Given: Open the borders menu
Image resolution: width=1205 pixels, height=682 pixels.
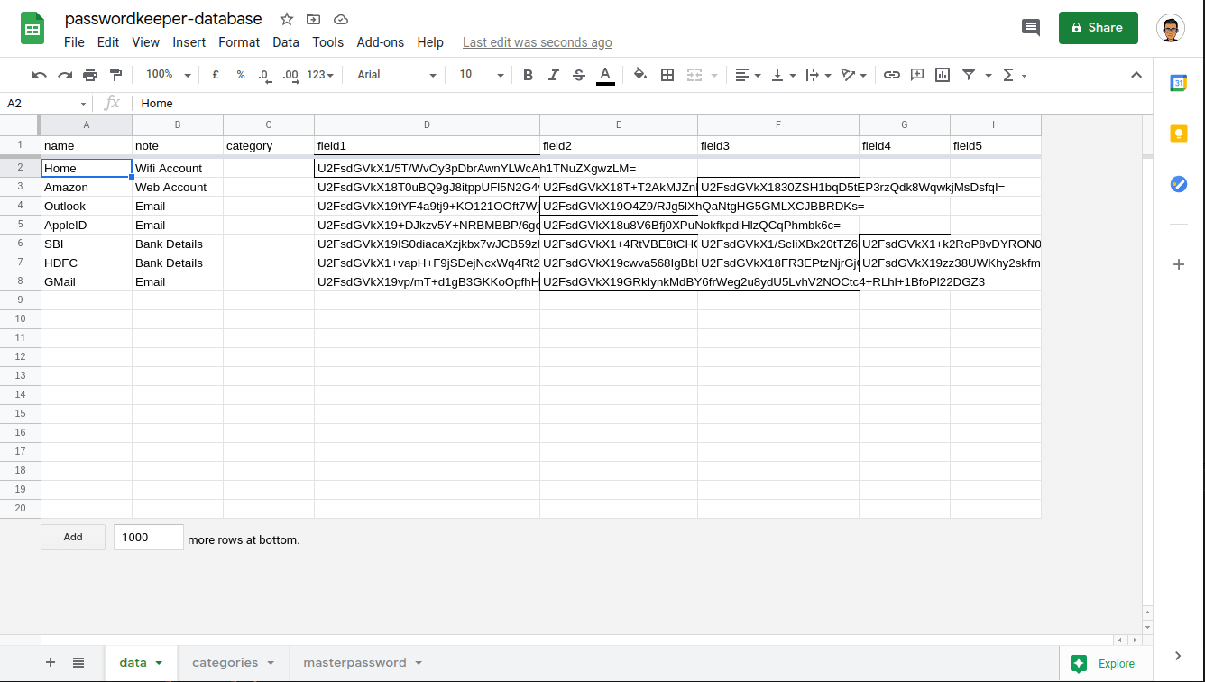Looking at the screenshot, I should click(667, 75).
